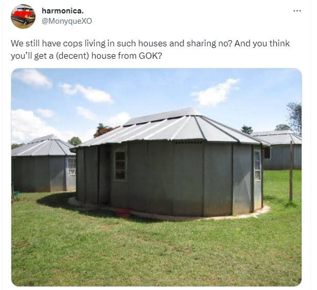Open harmonica's profile avatar picture
The image size is (317, 290).
pos(23,16)
